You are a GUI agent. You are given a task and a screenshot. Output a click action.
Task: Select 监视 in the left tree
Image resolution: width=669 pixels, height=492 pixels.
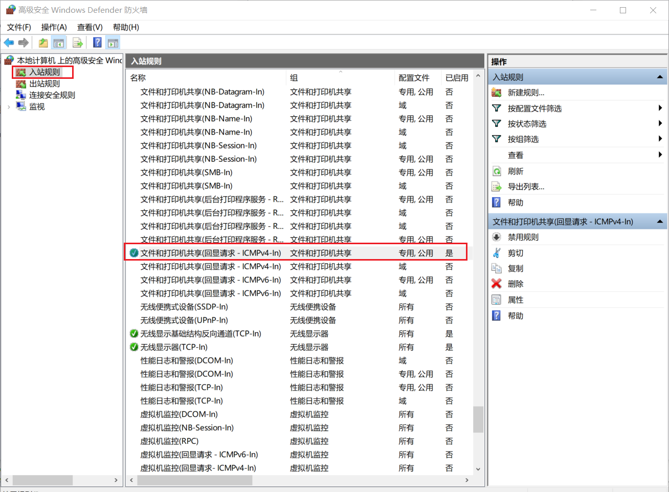click(37, 106)
